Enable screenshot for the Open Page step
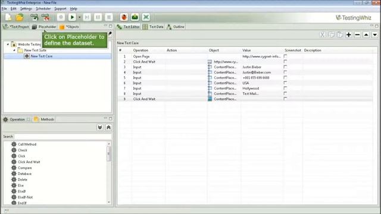This screenshot has width=381, height=214. (x=285, y=56)
